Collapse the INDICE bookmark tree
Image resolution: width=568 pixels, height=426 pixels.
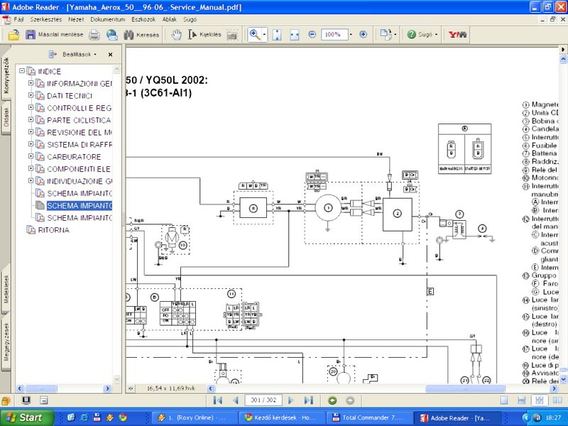pos(22,70)
